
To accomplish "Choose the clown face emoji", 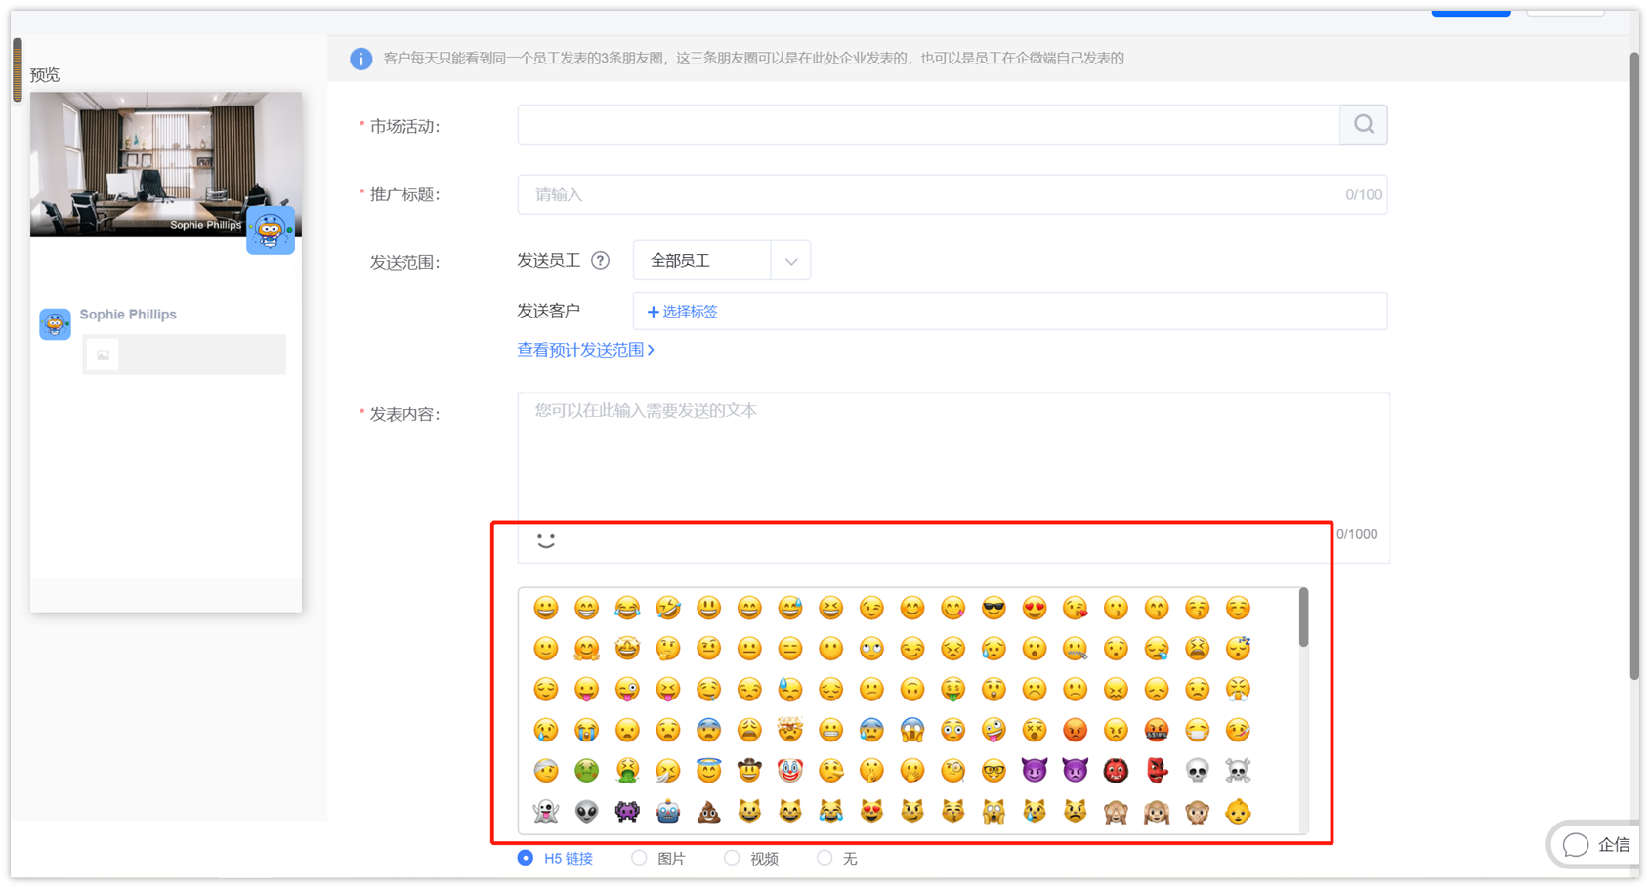I will coord(790,771).
